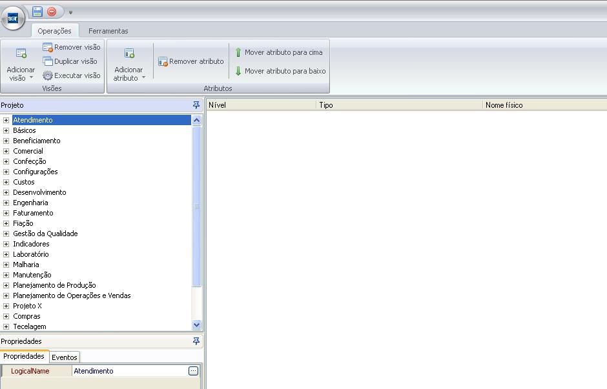607x389 pixels.
Task: Remove the attribute with Remover atributo
Action: (191, 61)
